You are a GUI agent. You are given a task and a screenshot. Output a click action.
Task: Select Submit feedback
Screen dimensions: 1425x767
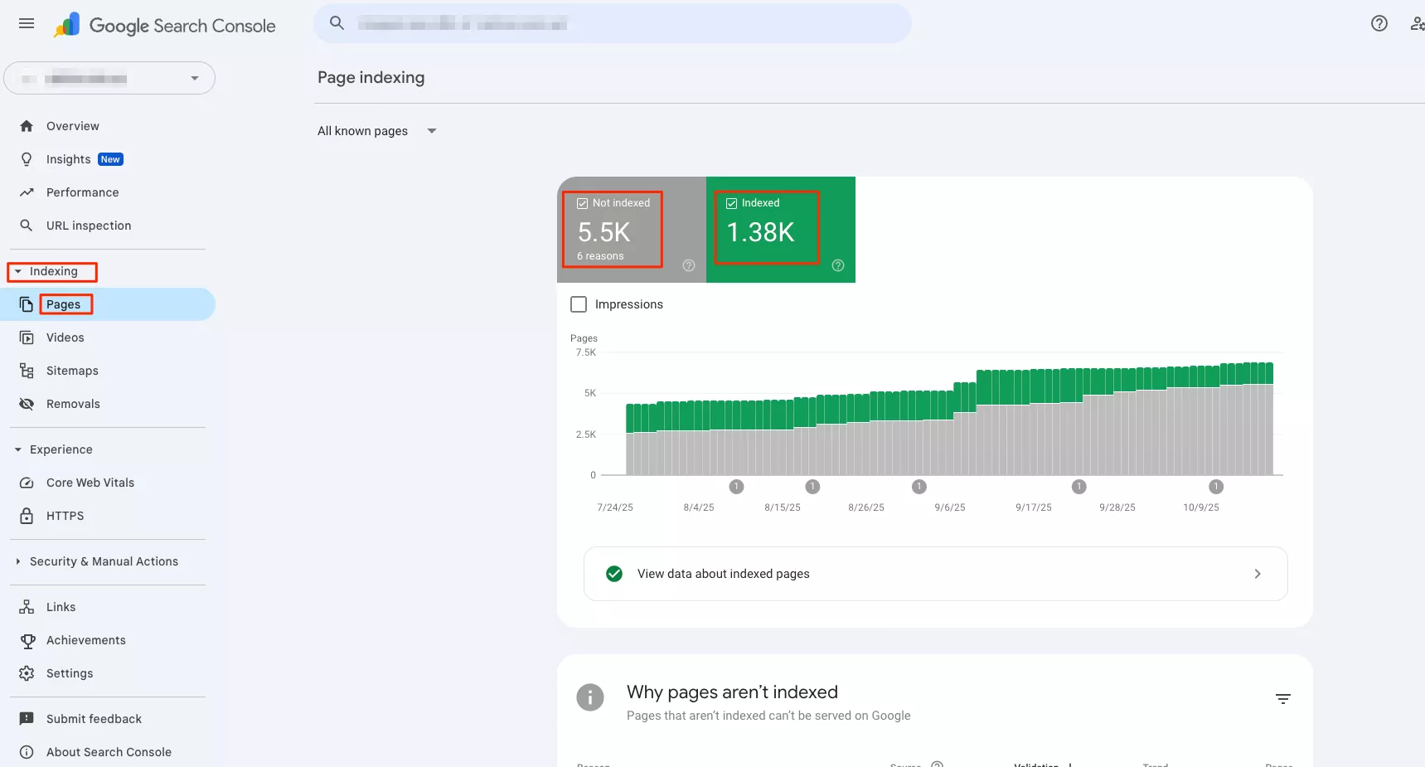tap(93, 719)
